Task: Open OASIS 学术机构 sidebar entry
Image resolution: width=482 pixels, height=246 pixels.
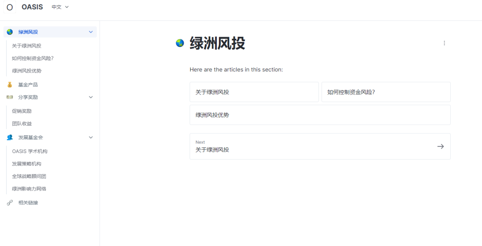Action: tap(30, 151)
